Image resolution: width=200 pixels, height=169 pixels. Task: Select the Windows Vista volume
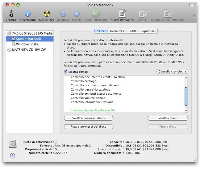(30, 44)
